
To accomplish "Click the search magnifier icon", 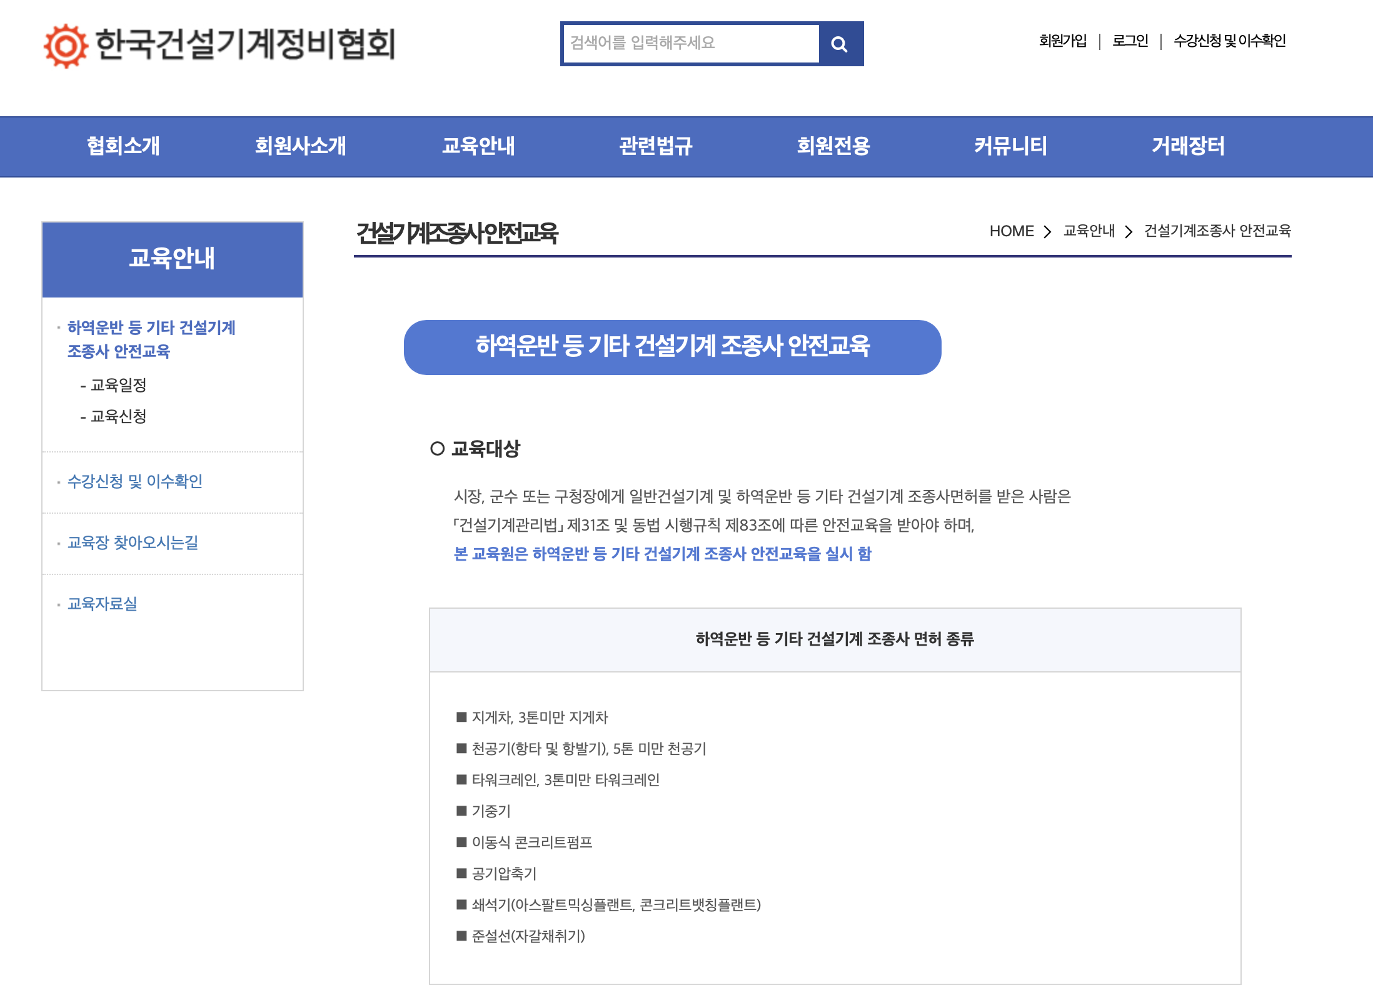I will click(x=840, y=43).
